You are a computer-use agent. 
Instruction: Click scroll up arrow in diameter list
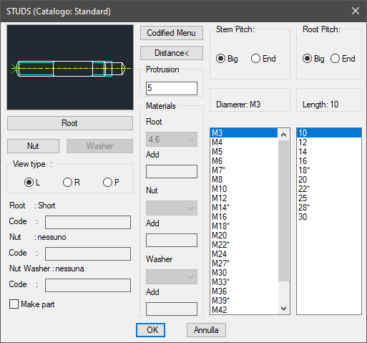pyautogui.click(x=283, y=135)
